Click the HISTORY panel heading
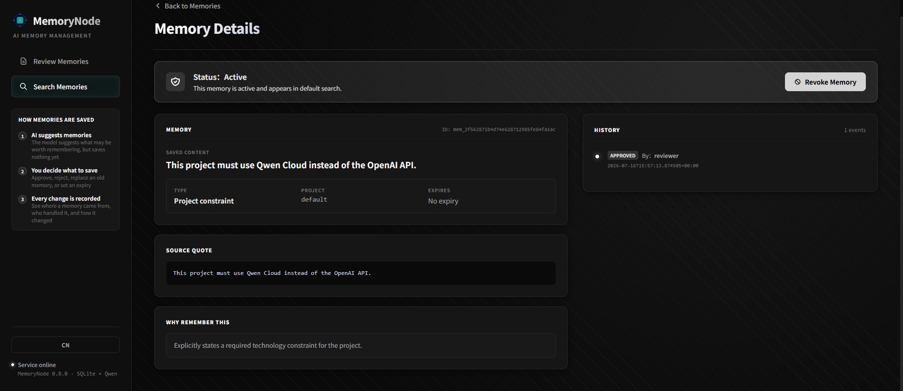903x391 pixels. (607, 130)
